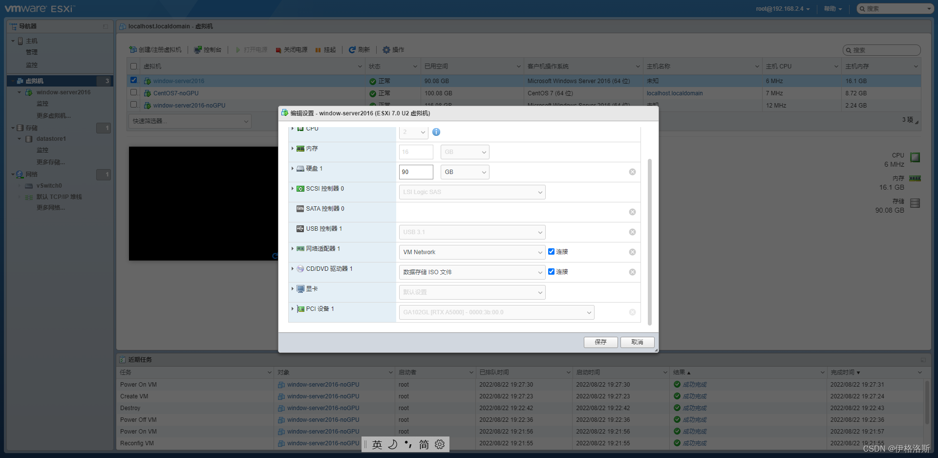Click the SCSI controller 0 icon
Screen dimensions: 938x458
(x=300, y=189)
